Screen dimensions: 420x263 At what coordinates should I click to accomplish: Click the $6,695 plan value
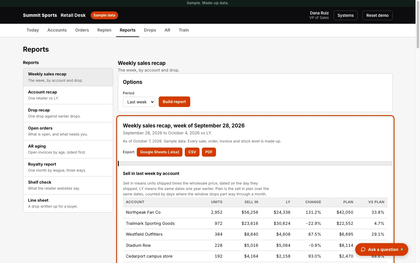[346, 234]
